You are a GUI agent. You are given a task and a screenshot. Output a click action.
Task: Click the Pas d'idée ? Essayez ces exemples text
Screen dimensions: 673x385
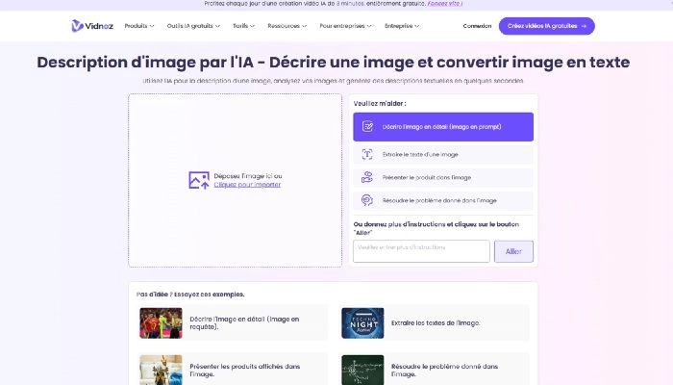point(190,295)
